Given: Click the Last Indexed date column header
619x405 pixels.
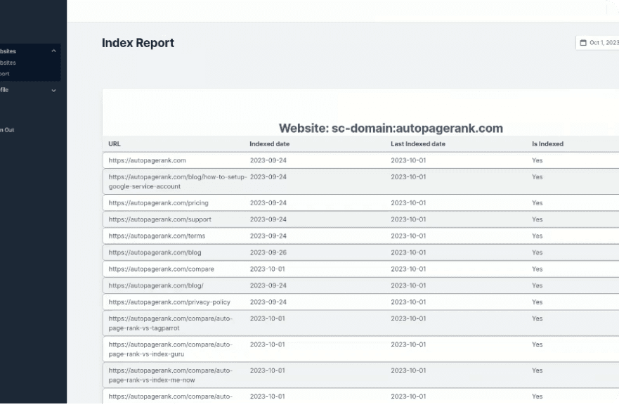Looking at the screenshot, I should [417, 144].
